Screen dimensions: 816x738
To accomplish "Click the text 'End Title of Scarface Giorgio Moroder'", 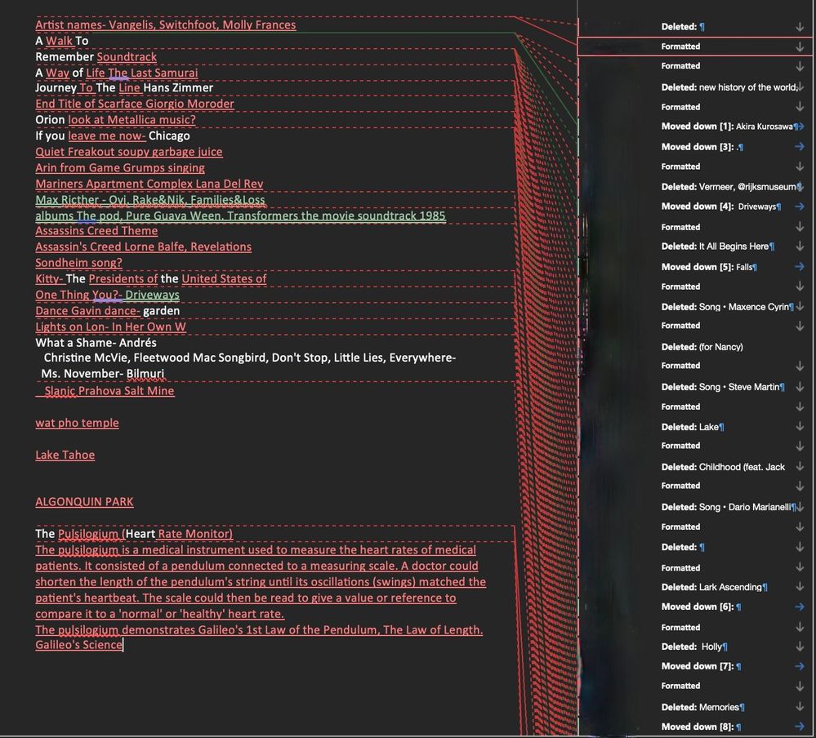I will coord(135,104).
